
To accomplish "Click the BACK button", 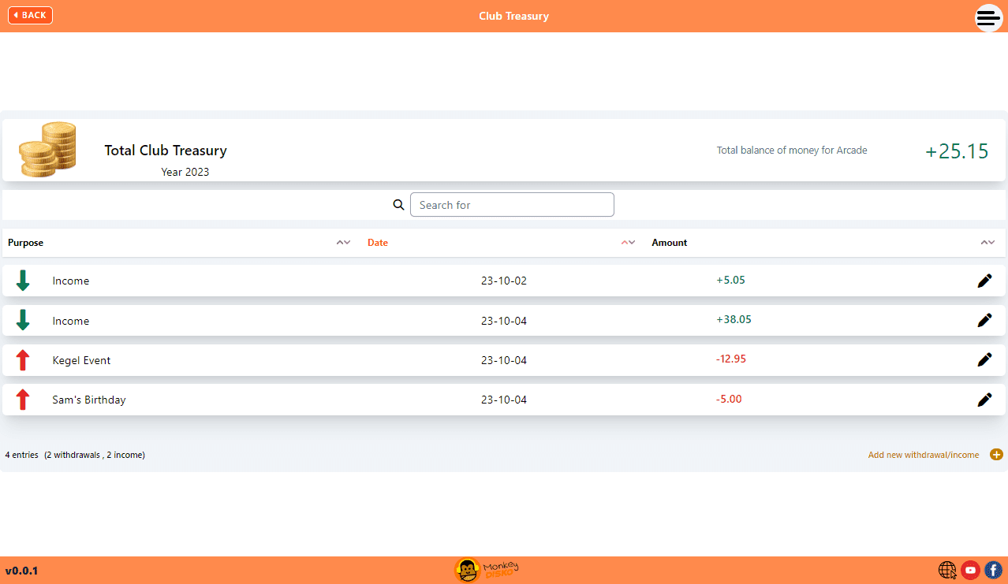I will pyautogui.click(x=30, y=15).
